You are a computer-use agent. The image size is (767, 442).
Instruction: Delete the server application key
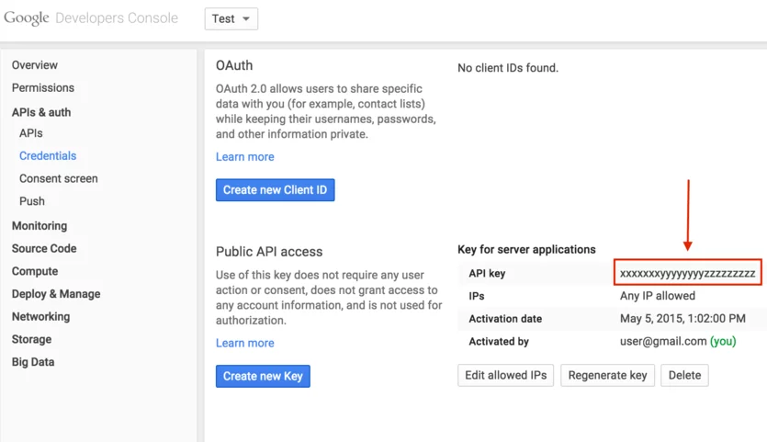coord(684,375)
